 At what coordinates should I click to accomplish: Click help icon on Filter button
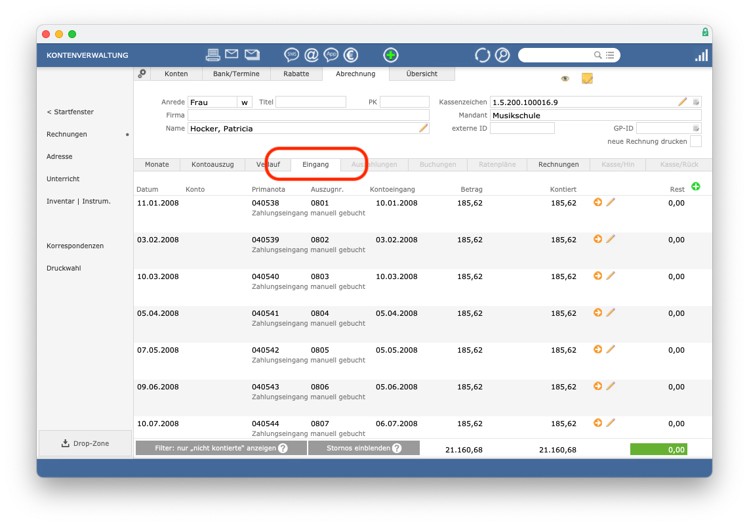pyautogui.click(x=283, y=448)
